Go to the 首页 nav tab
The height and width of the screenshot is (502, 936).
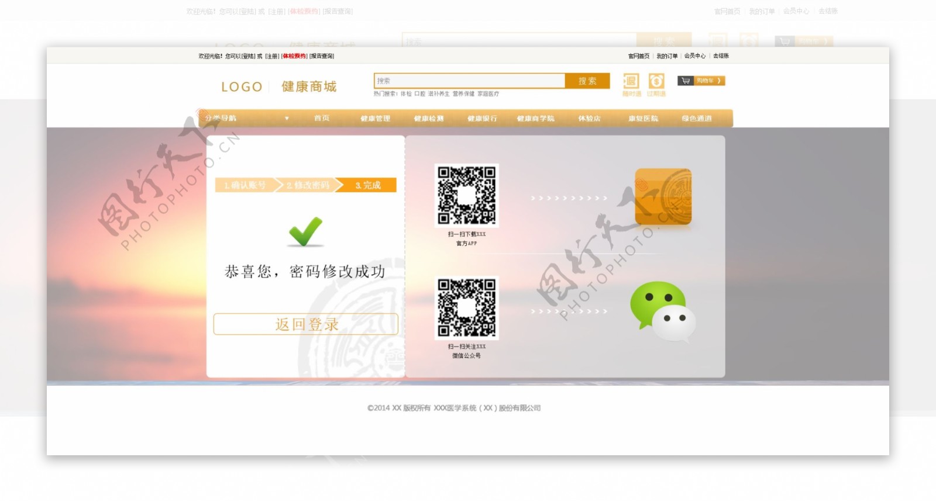322,118
